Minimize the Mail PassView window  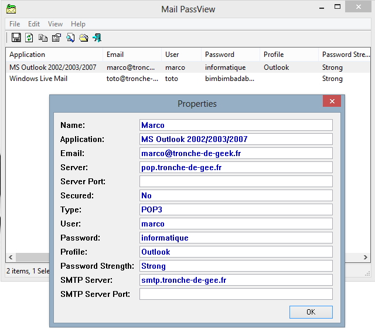[x=322, y=8]
